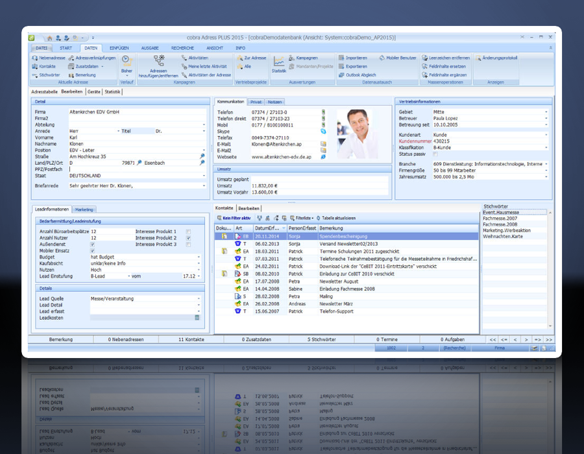Toggle the Status passiv checkbox
The width and height of the screenshot is (584, 454).
click(x=435, y=154)
